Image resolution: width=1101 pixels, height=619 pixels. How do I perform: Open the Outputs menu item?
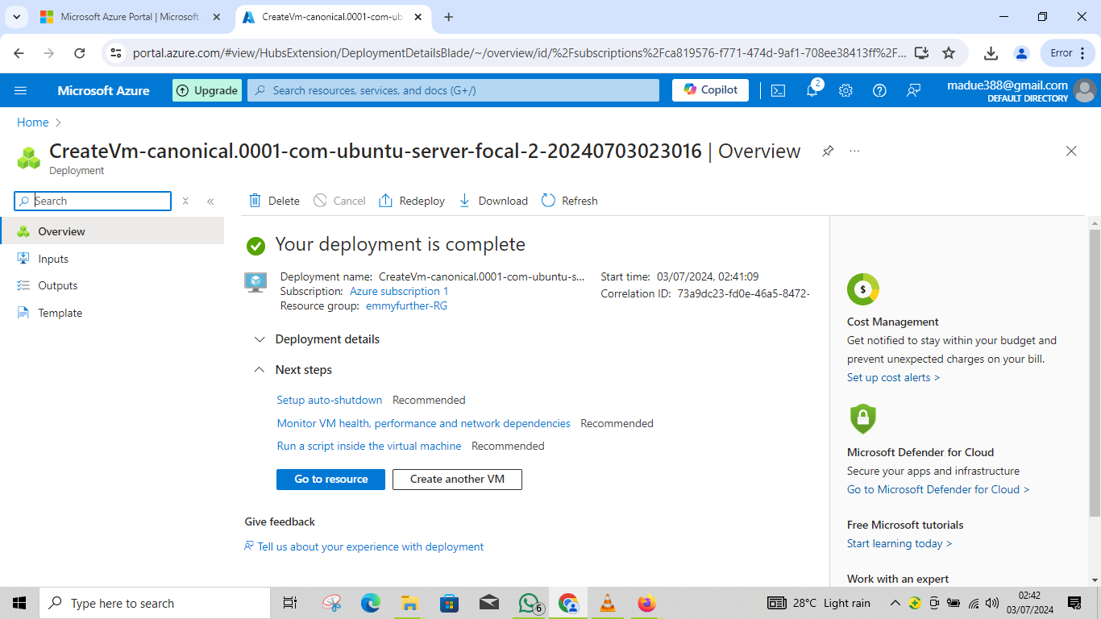(112, 285)
